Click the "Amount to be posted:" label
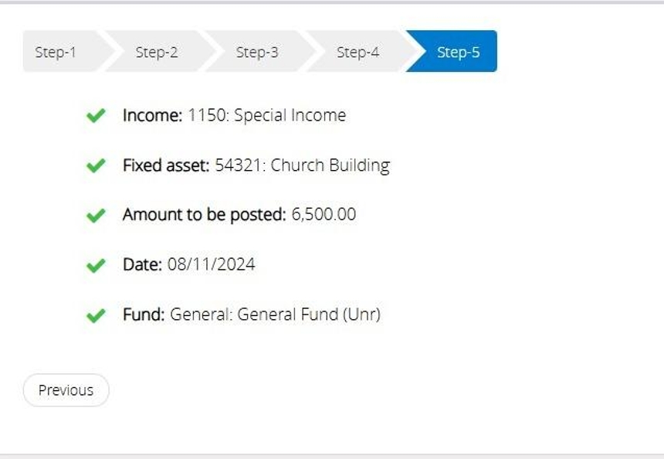This screenshot has width=664, height=459. [204, 215]
